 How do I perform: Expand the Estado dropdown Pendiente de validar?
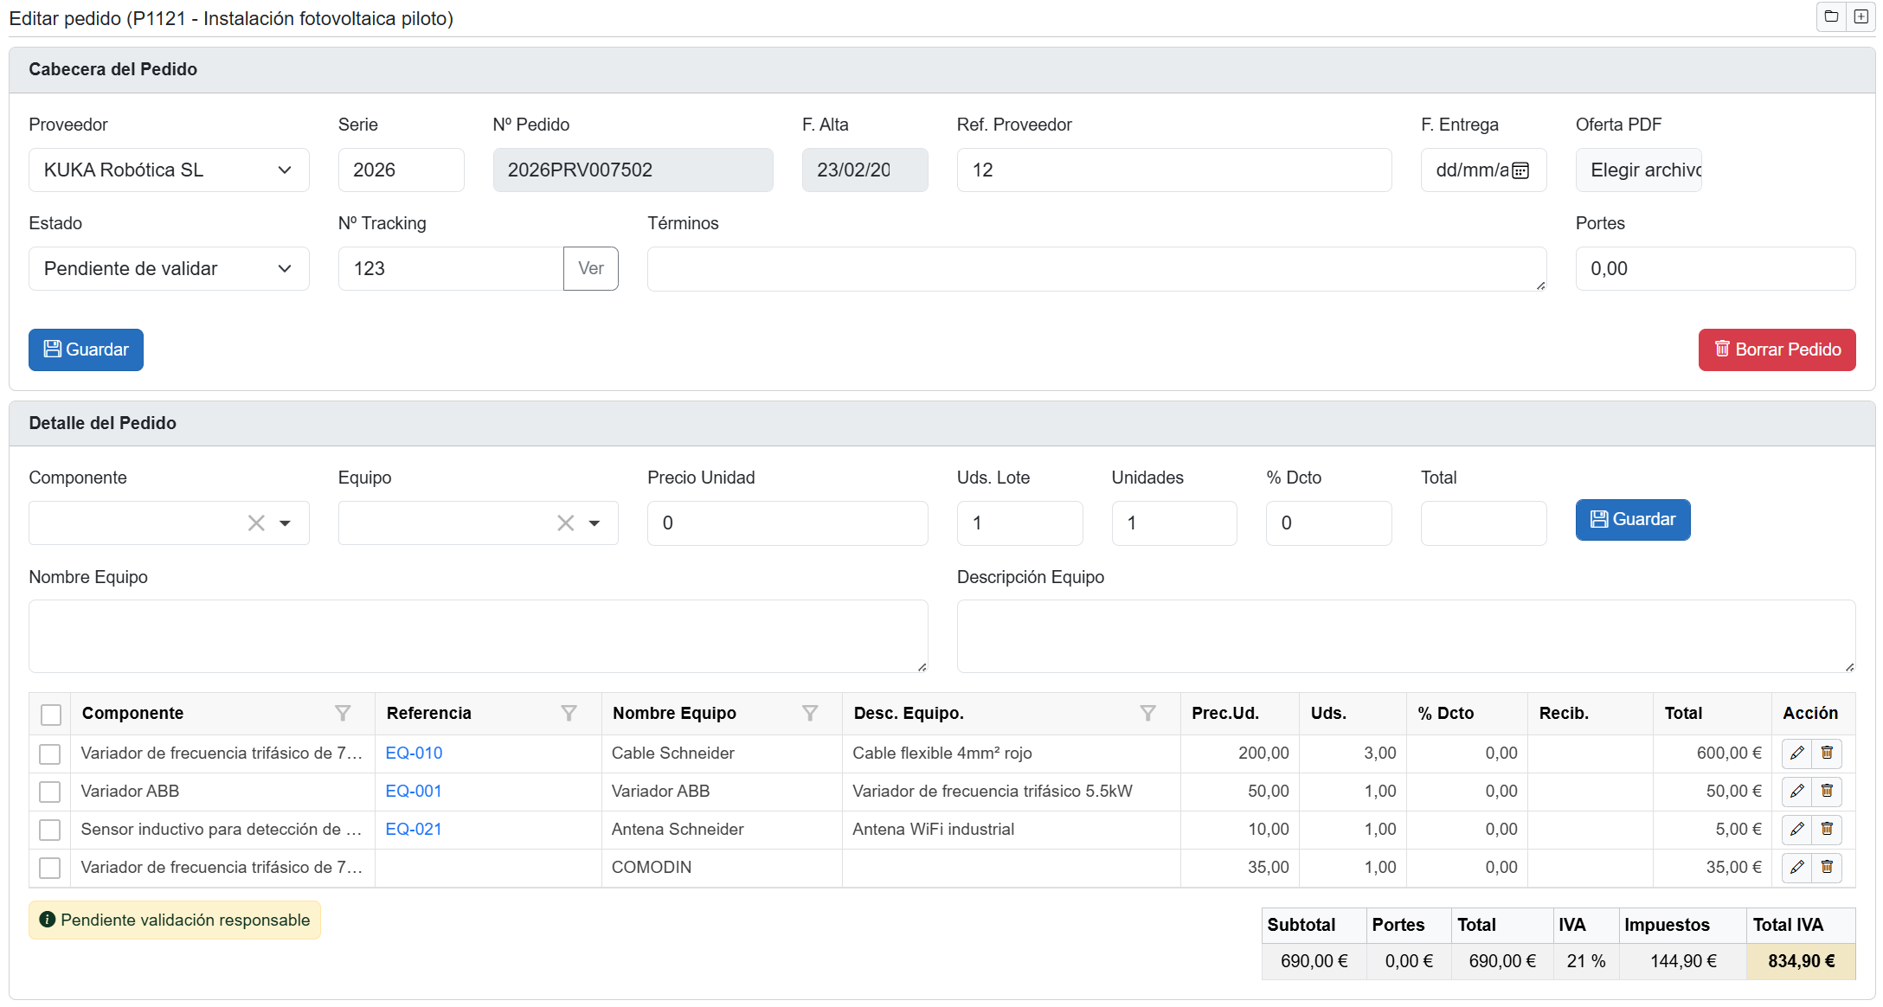click(x=169, y=269)
